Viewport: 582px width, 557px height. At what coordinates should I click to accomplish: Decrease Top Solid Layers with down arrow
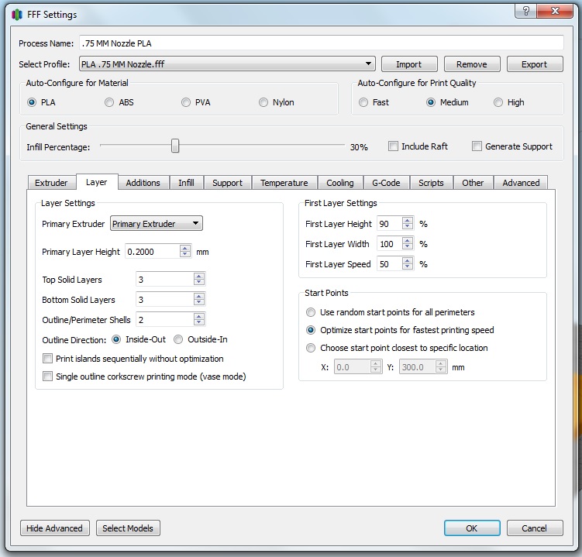click(199, 283)
